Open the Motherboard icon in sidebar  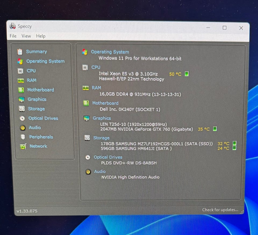(21, 90)
